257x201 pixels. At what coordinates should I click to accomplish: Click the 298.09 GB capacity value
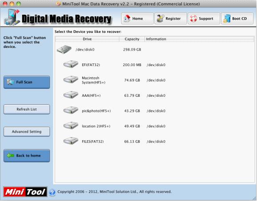(x=132, y=50)
